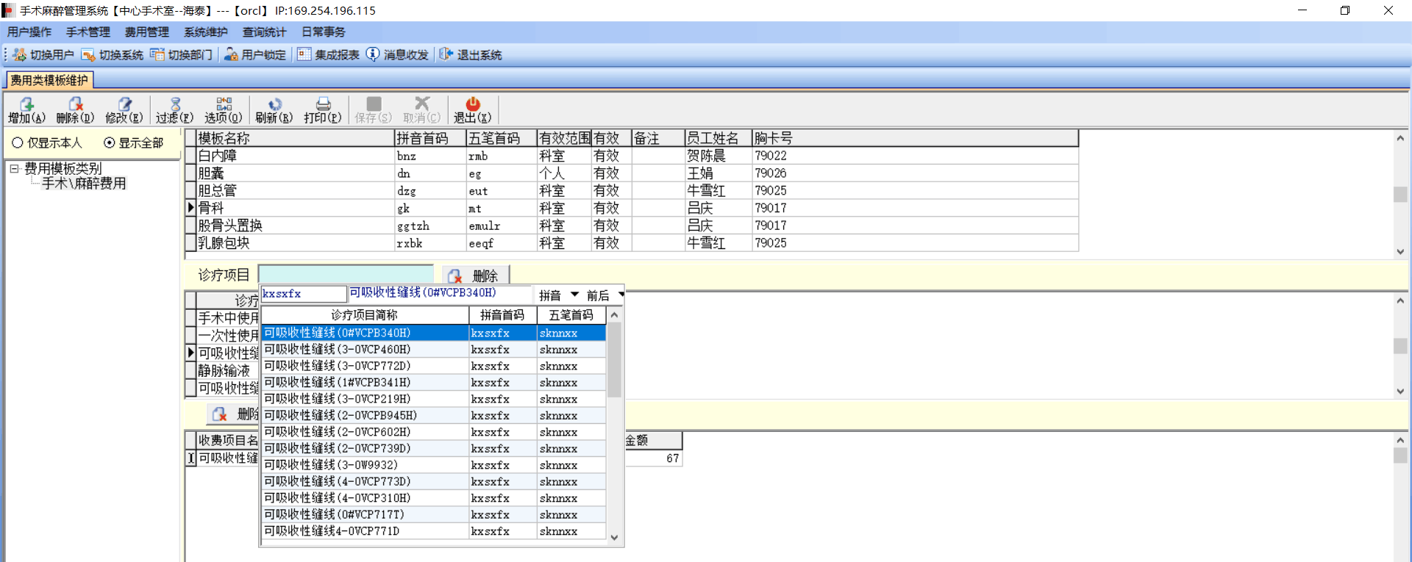
Task: Click the template table scroll-down arrow
Action: pyautogui.click(x=1400, y=252)
